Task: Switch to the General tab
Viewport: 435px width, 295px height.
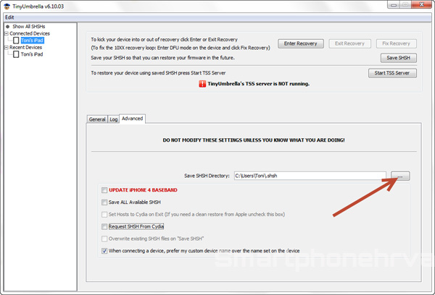Action: point(96,119)
